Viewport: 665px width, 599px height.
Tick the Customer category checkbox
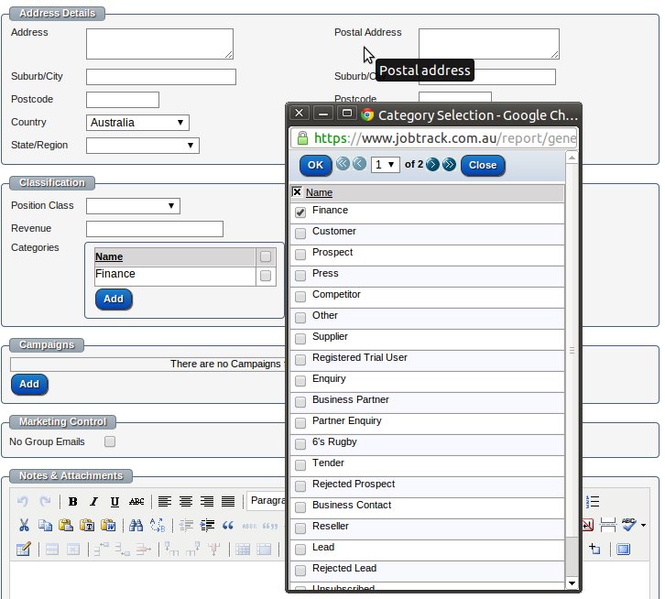pyautogui.click(x=300, y=234)
